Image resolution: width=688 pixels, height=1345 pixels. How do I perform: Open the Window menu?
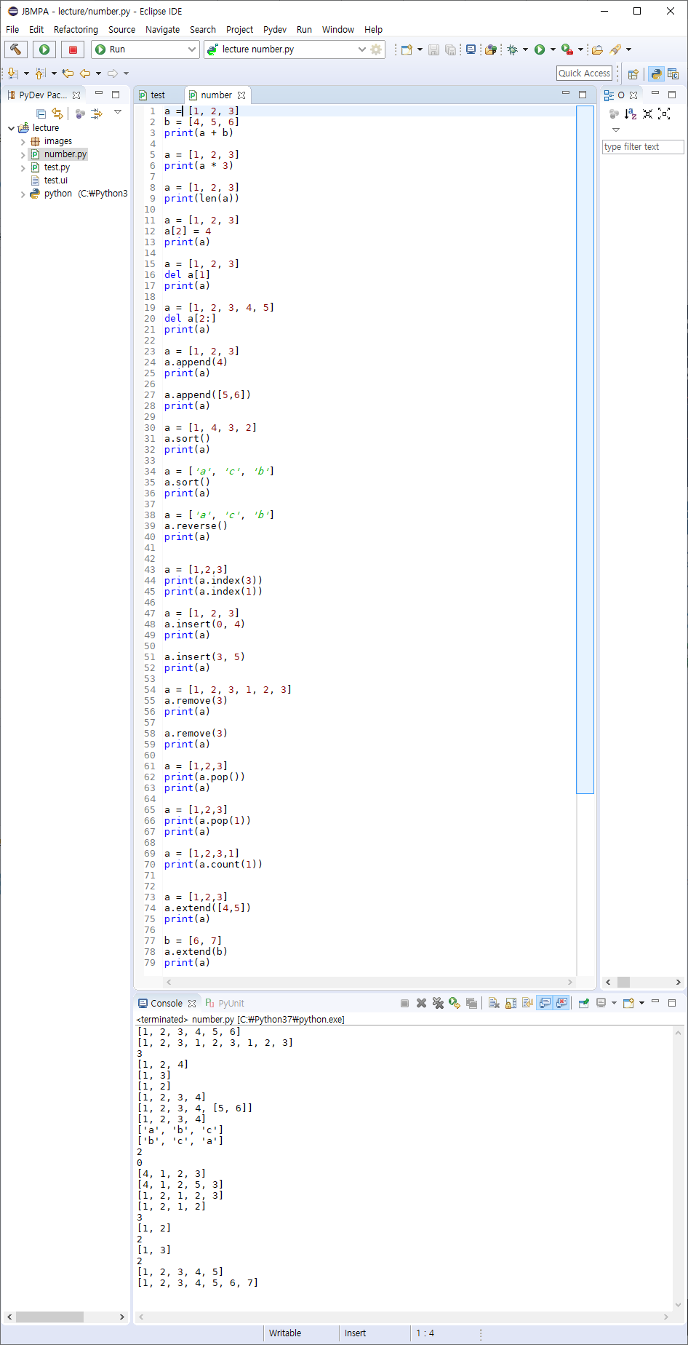[338, 30]
